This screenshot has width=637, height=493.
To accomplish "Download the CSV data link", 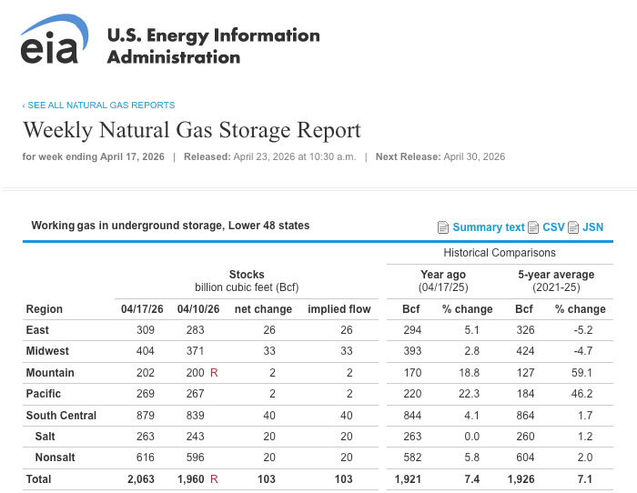I will (x=553, y=227).
